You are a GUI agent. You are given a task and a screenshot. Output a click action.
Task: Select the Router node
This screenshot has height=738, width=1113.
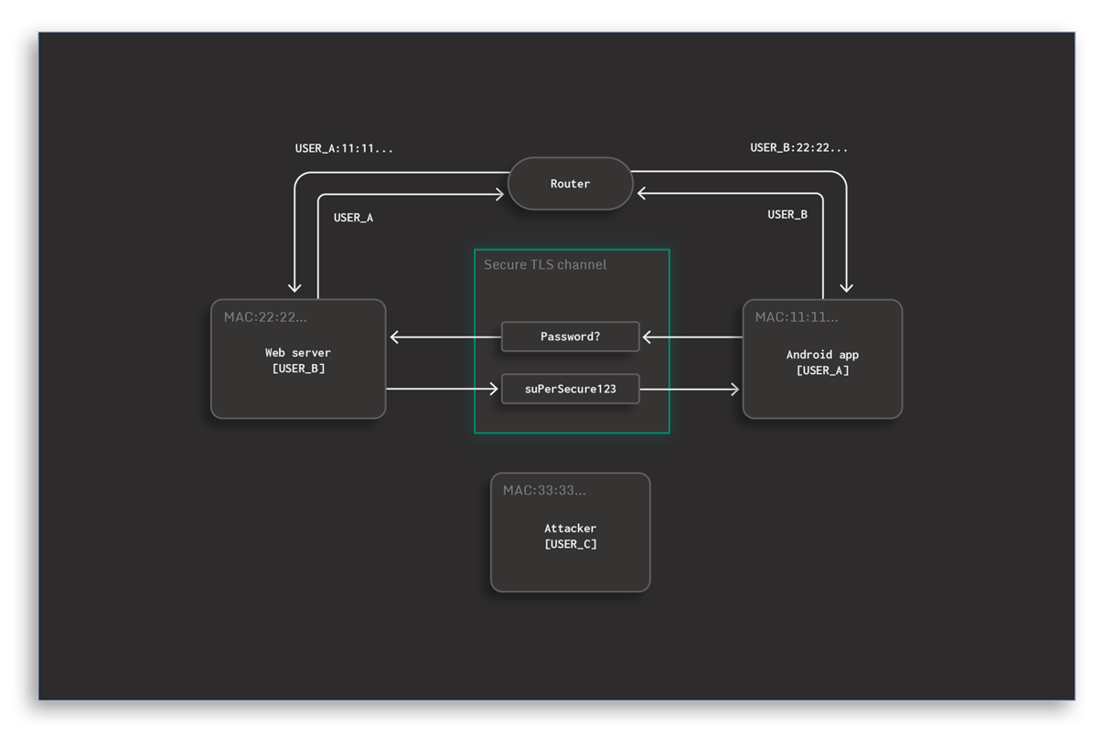coord(570,184)
